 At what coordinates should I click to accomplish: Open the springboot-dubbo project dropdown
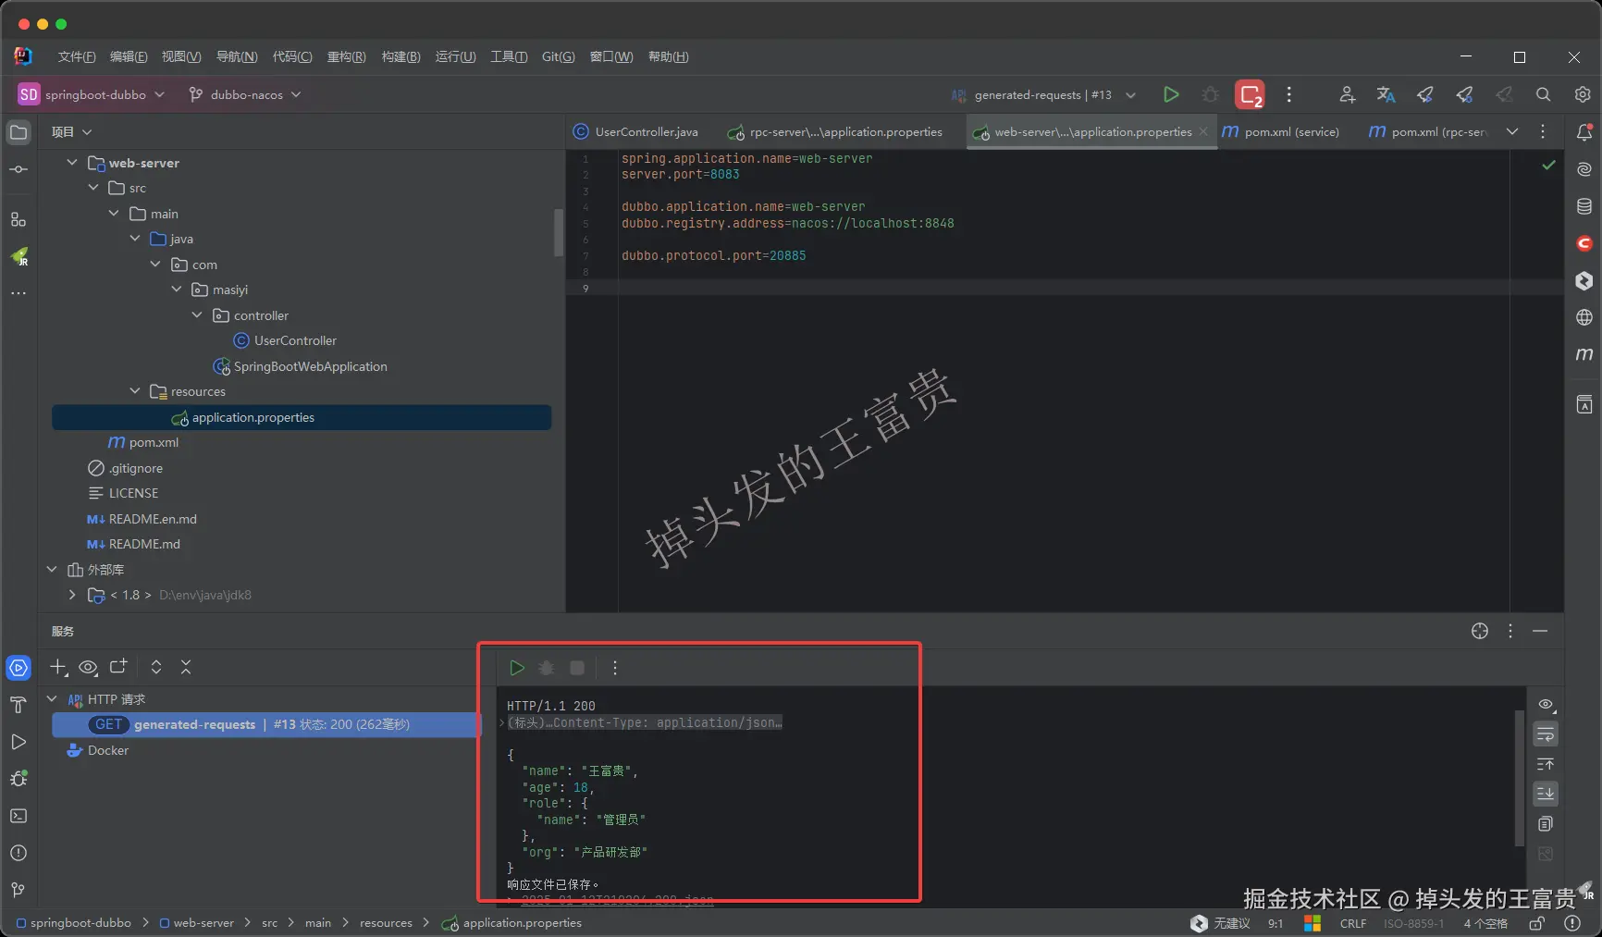[x=91, y=94]
